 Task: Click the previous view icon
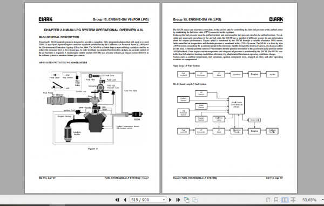coord(187,200)
